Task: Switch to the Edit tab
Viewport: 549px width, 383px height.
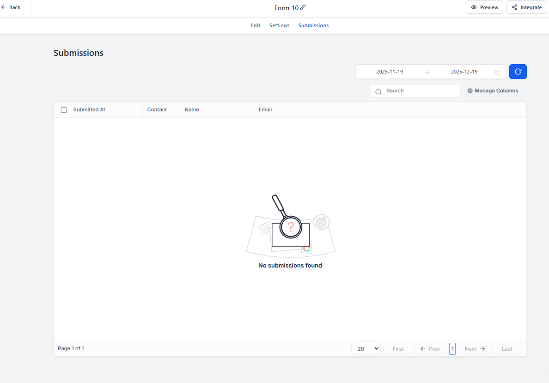Action: coord(256,26)
